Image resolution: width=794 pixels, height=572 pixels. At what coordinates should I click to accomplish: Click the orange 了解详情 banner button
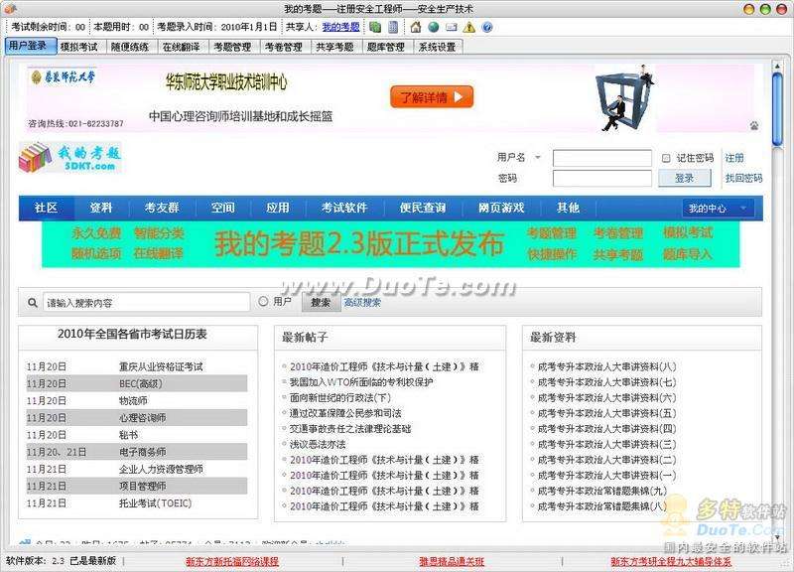pos(432,96)
